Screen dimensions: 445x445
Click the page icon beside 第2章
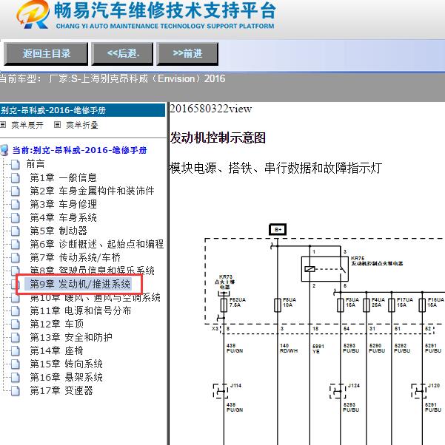click(16, 191)
